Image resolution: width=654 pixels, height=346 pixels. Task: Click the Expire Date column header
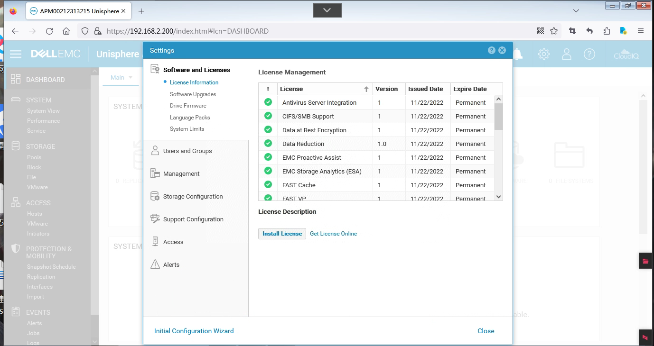pyautogui.click(x=476, y=89)
